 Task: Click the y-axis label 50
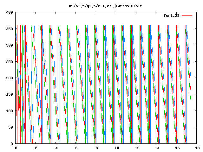pos(10,127)
